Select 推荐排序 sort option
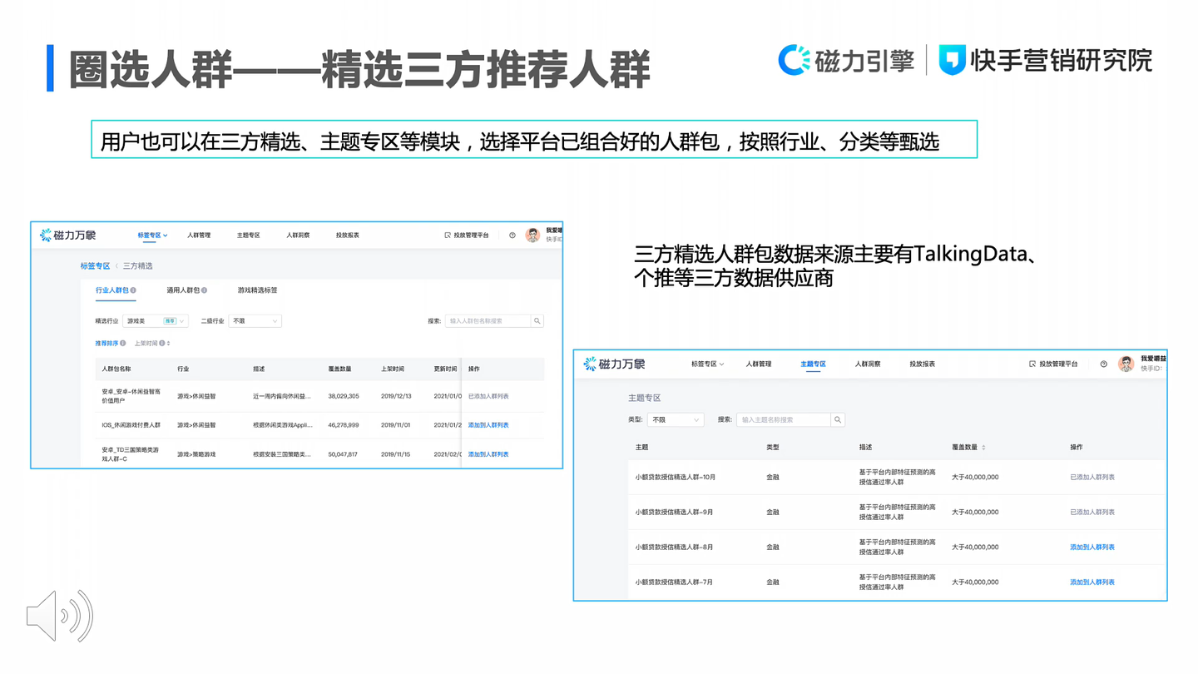The image size is (1198, 674). pyautogui.click(x=106, y=343)
